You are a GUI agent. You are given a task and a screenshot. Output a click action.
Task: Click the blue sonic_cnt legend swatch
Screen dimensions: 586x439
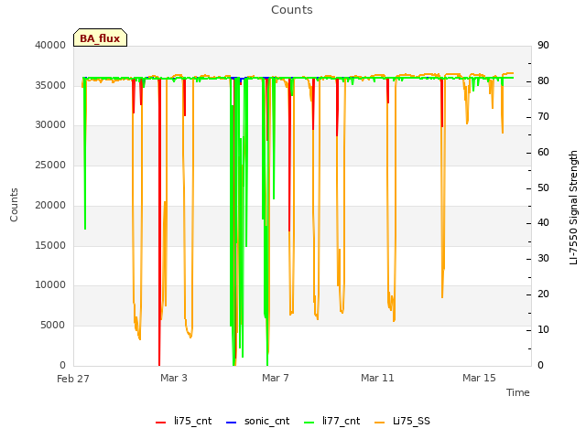(x=232, y=423)
